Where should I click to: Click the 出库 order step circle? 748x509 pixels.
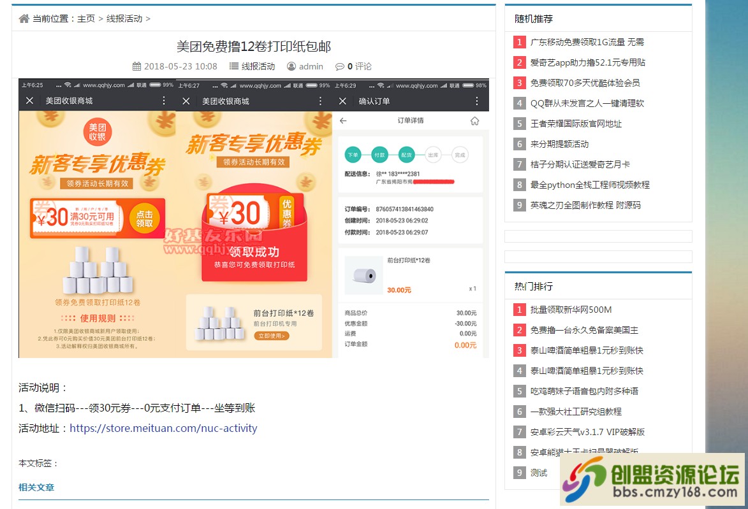point(433,155)
